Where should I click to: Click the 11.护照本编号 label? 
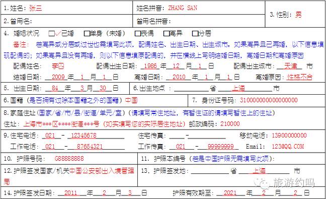[x=163, y=159]
